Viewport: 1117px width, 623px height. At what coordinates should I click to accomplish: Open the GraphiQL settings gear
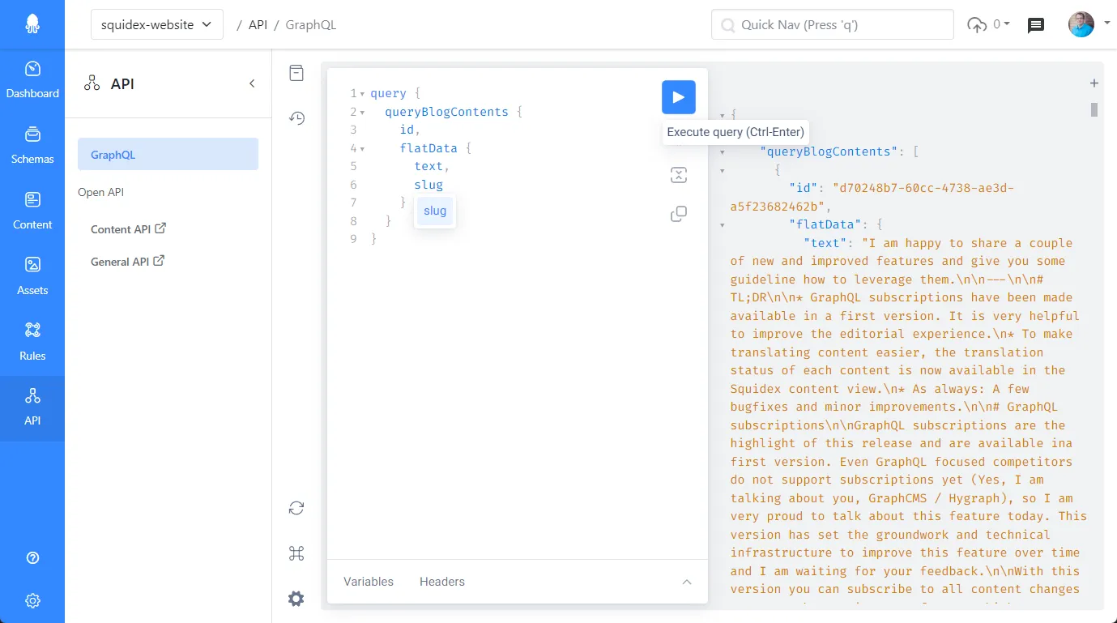tap(296, 598)
